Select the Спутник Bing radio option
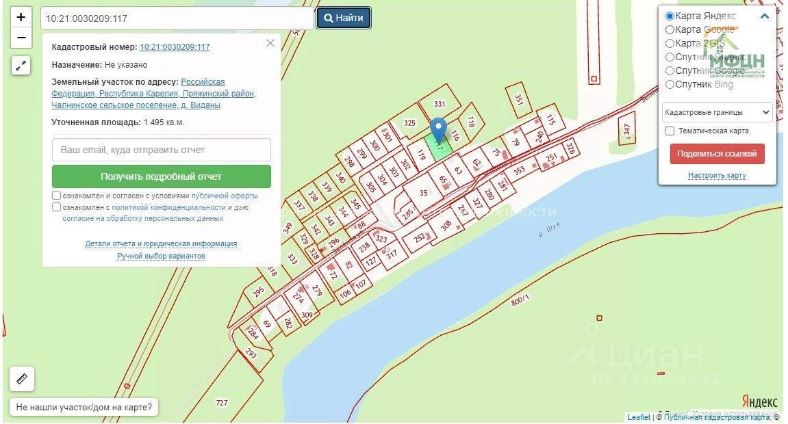Image resolution: width=788 pixels, height=424 pixels. pos(670,85)
